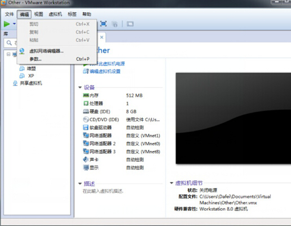Choose 虚拟网络编辑器... from the menu

point(57,51)
